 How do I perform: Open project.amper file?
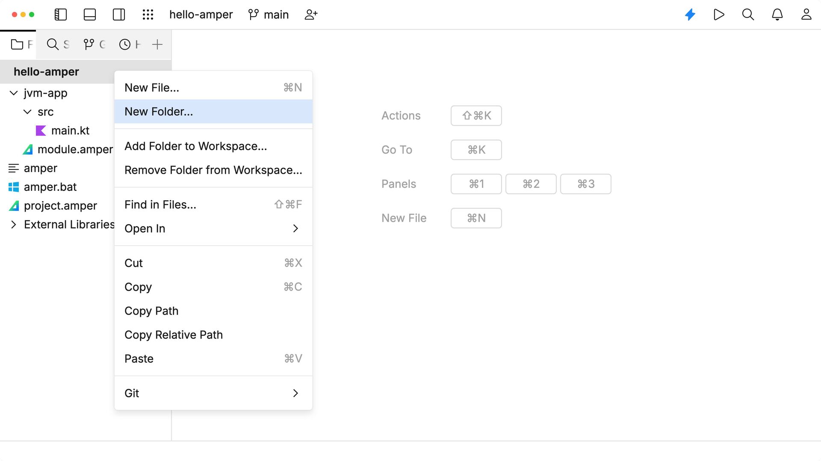click(x=60, y=206)
